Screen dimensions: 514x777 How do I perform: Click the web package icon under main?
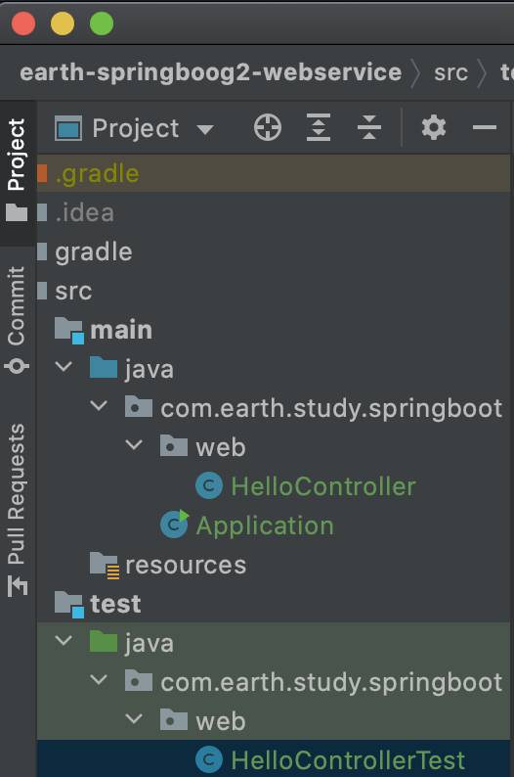pos(174,445)
